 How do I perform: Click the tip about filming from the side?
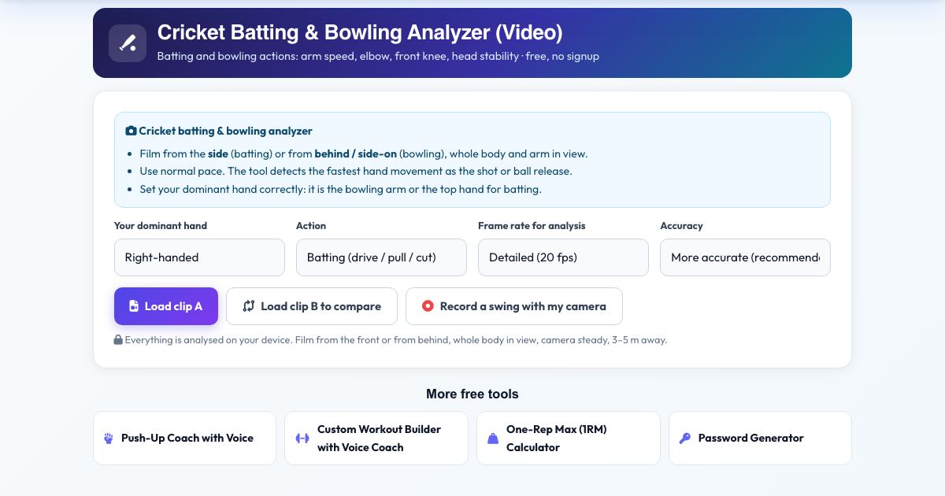tap(364, 154)
